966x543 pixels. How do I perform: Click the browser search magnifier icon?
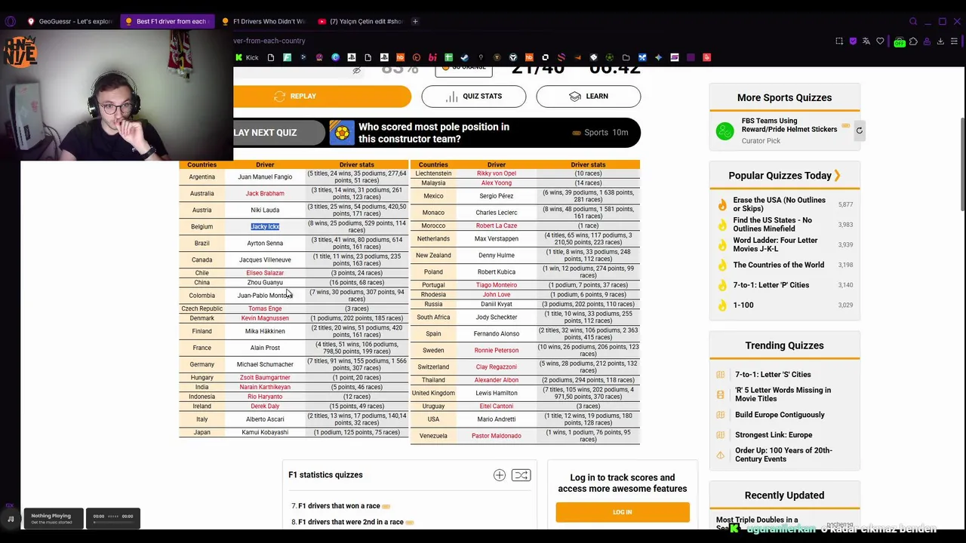tap(913, 21)
